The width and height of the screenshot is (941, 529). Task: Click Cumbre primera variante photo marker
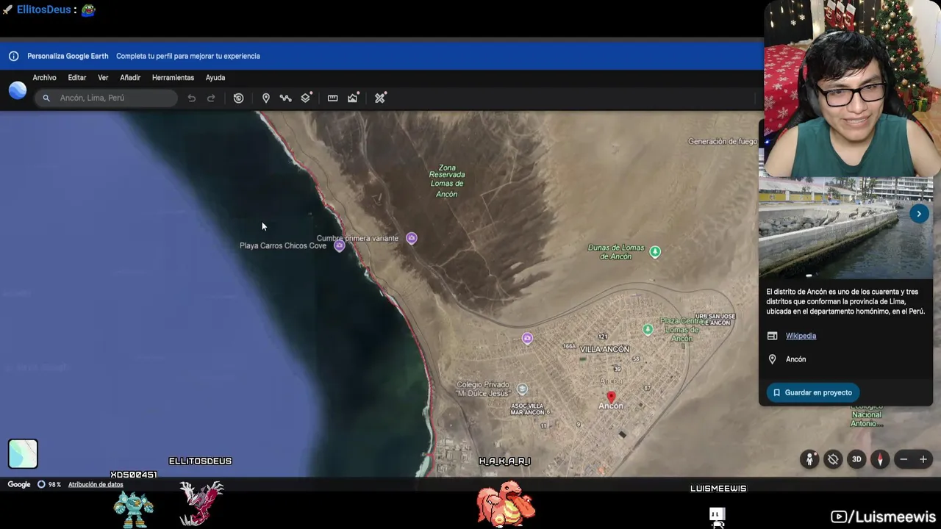pos(412,238)
